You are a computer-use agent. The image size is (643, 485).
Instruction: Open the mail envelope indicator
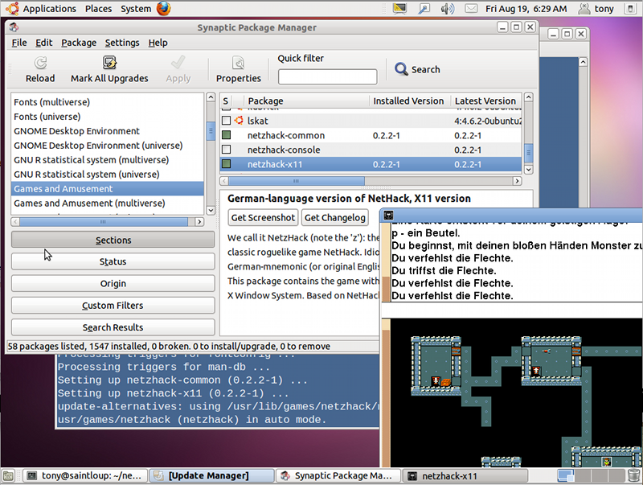[x=471, y=8]
